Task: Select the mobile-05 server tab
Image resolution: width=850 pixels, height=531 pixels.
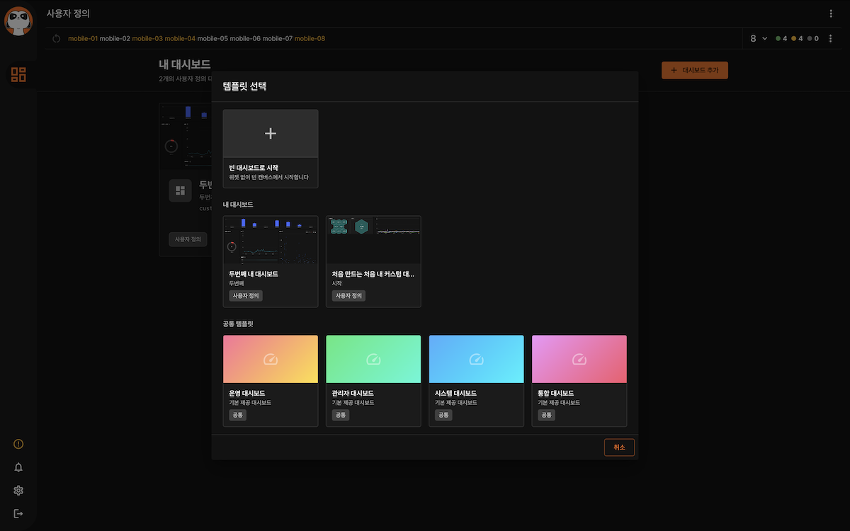Action: (212, 38)
